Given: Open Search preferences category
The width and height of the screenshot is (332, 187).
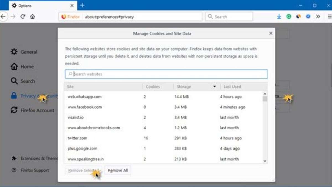Looking at the screenshot, I should [x=23, y=81].
